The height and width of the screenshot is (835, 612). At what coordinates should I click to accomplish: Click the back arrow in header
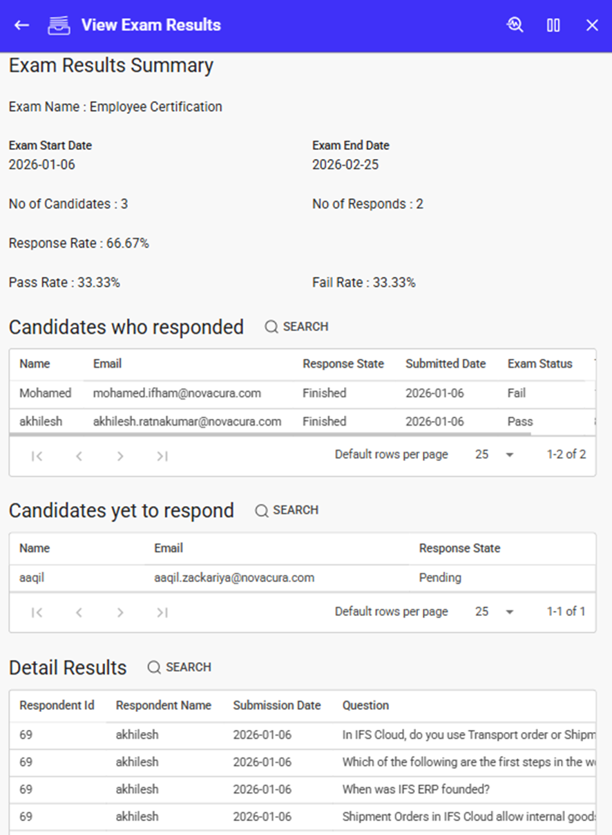click(22, 26)
